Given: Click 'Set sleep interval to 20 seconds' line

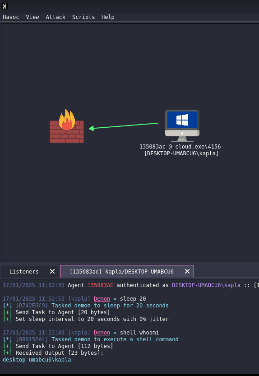Looking at the screenshot, I should (86, 319).
